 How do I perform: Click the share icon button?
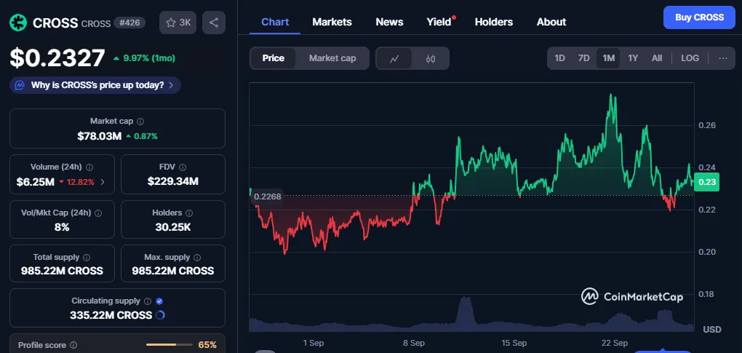pyautogui.click(x=214, y=23)
